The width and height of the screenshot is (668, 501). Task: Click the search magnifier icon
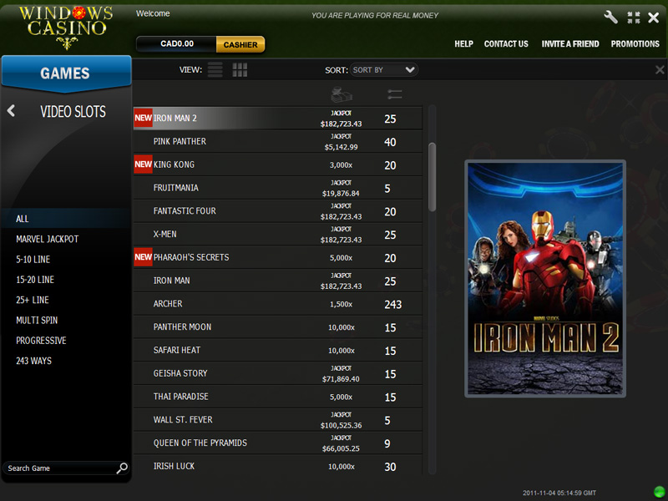(x=122, y=468)
